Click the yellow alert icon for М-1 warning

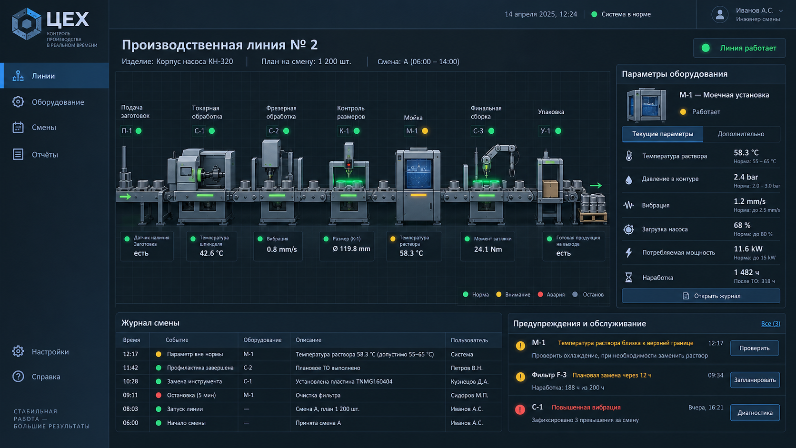(x=520, y=346)
